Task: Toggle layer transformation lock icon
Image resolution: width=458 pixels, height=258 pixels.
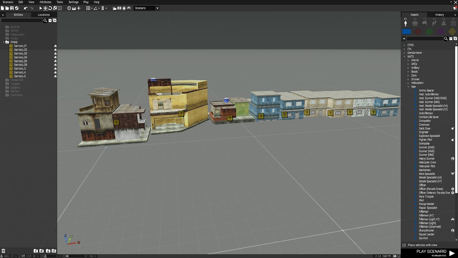Action: tap(48, 251)
